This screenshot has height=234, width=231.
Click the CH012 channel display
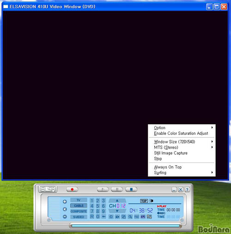coord(117,206)
